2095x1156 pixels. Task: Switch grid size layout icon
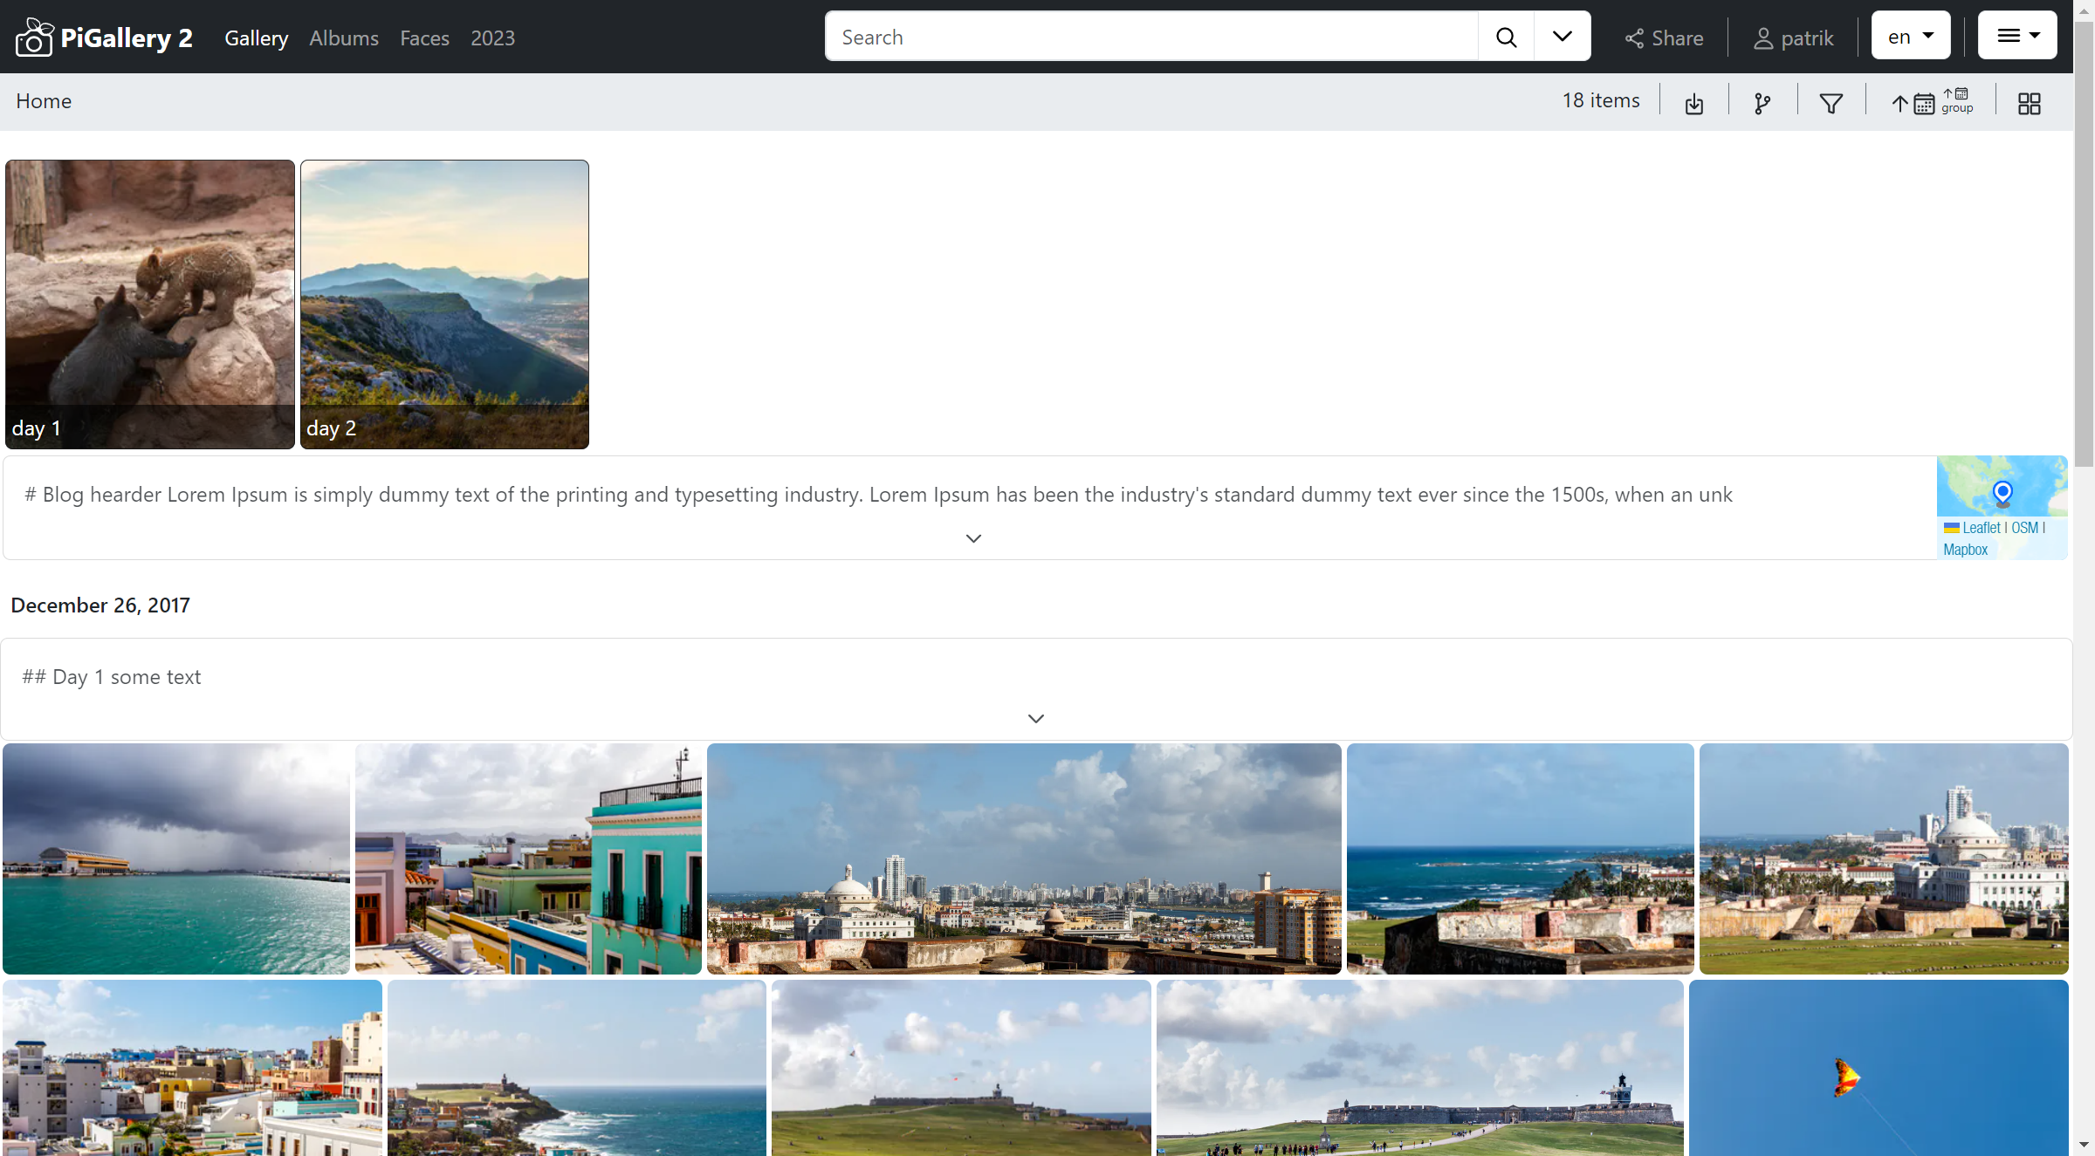pos(2029,104)
